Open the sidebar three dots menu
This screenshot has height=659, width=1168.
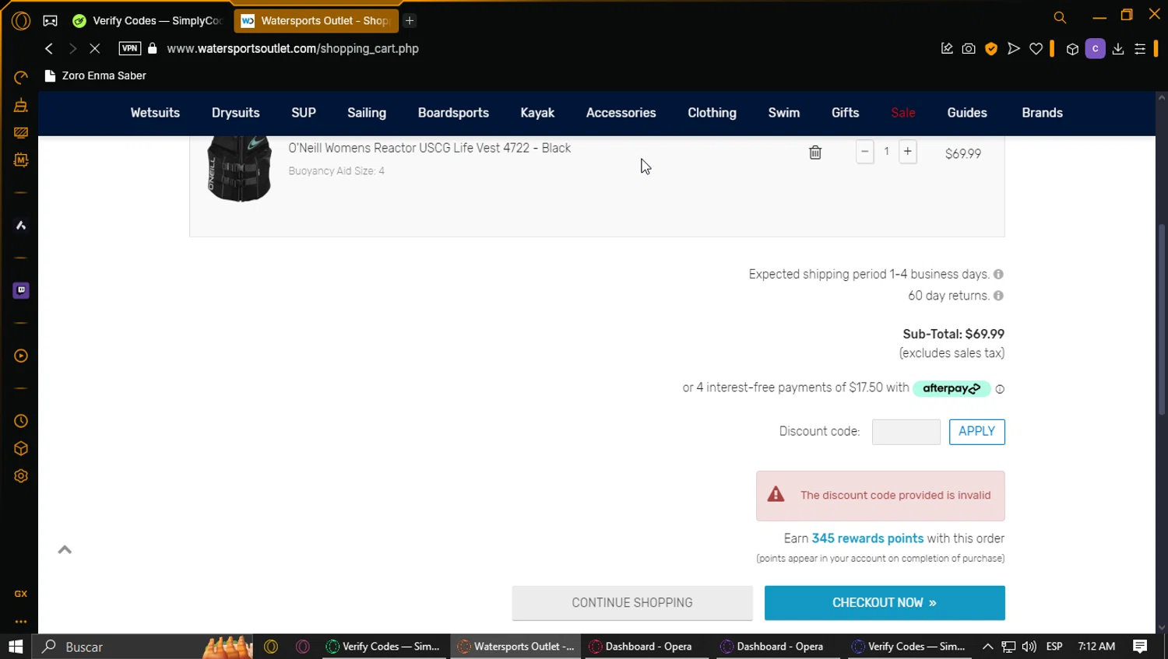click(x=21, y=622)
